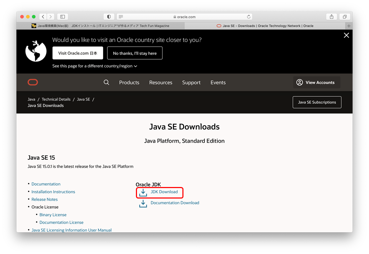Expand the different country/region dropdown
Image resolution: width=369 pixels, height=254 pixels.
tap(95, 66)
